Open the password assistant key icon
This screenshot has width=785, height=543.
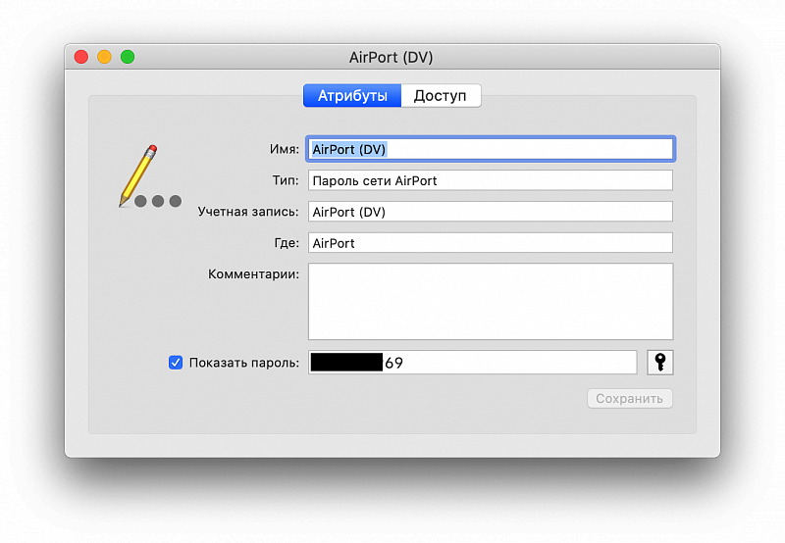(x=659, y=362)
